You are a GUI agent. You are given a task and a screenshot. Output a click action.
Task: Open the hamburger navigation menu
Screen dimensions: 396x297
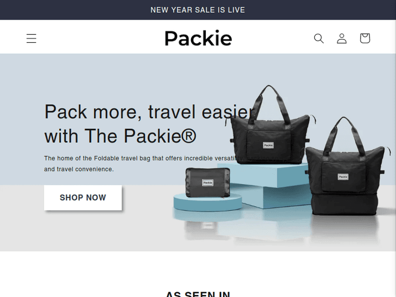[31, 39]
